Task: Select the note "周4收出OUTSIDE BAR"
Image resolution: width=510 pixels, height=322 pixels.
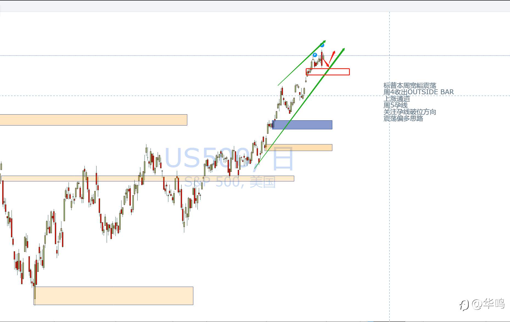Action: coord(418,92)
